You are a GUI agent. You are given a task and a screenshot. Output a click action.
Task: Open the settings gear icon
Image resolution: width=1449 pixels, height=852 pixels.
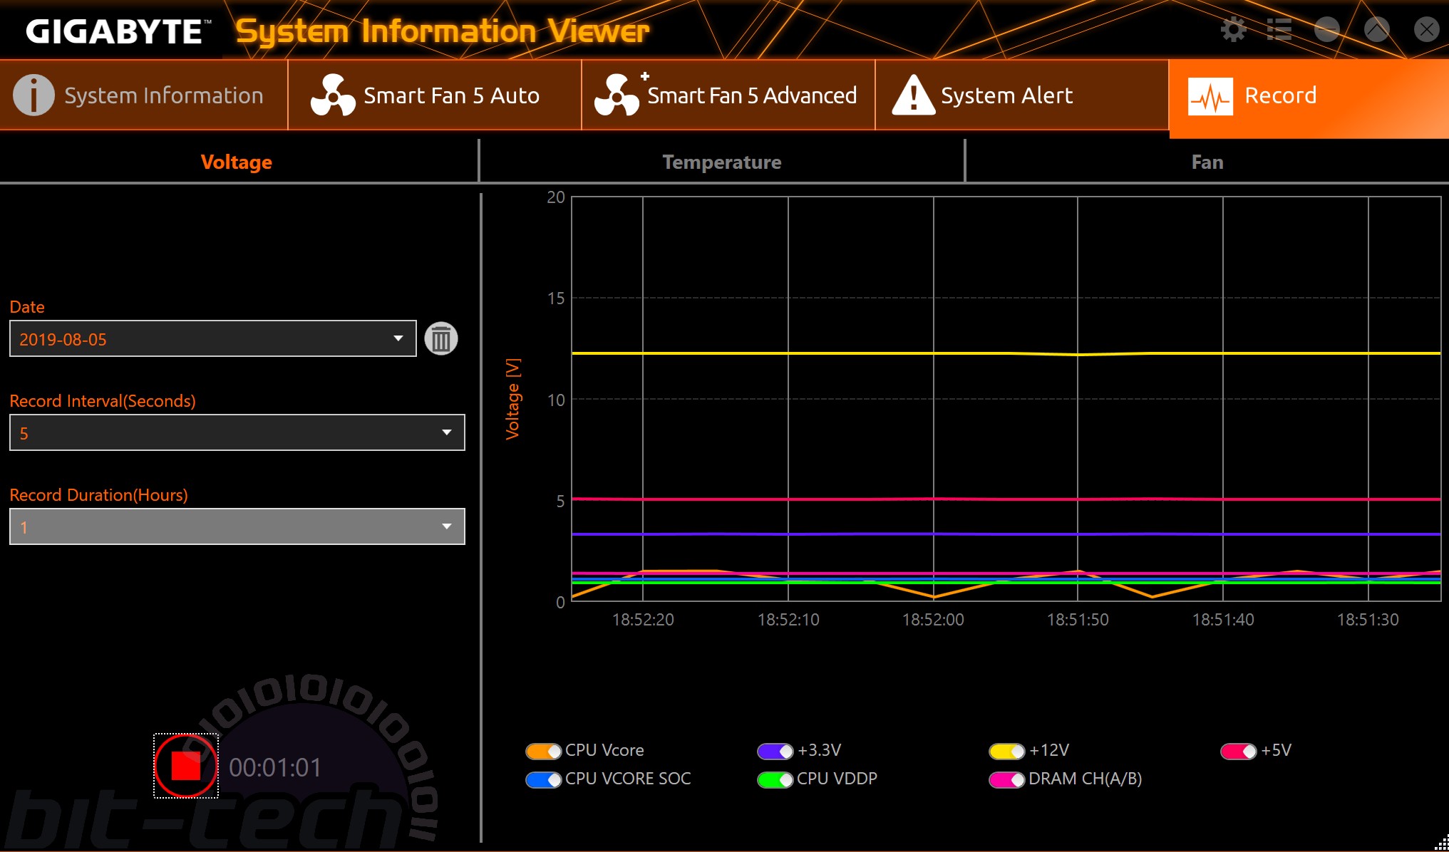pos(1234,30)
